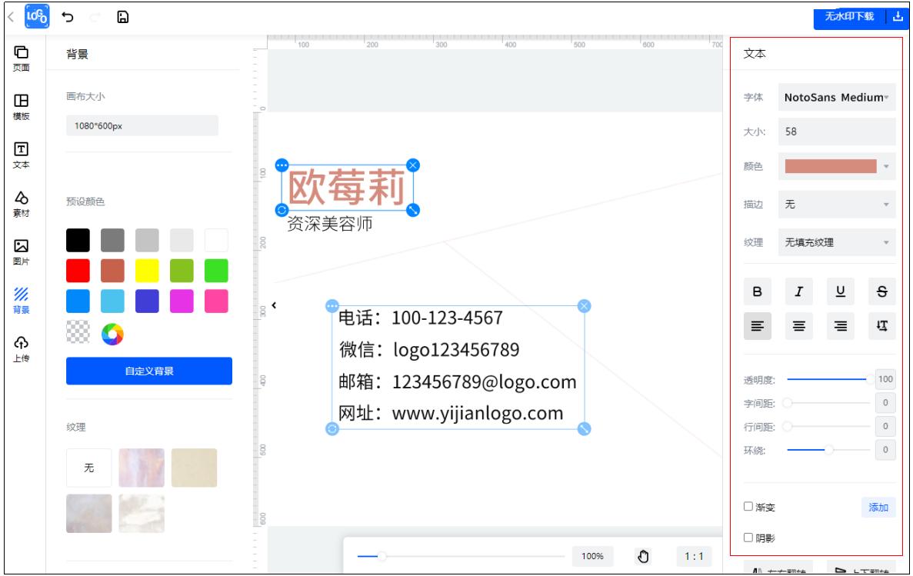The image size is (913, 576).
Task: Toggle bold formatting with the B button
Action: point(757,291)
